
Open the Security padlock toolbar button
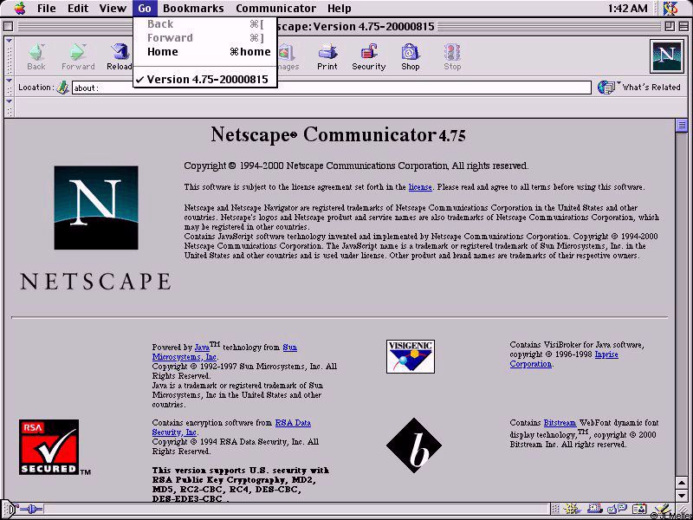pyautogui.click(x=369, y=56)
